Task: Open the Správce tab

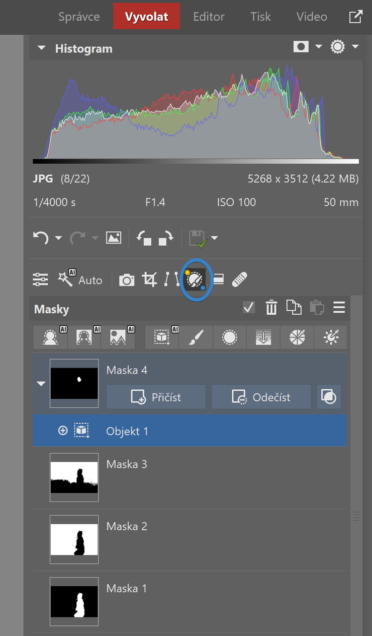Action: tap(79, 17)
